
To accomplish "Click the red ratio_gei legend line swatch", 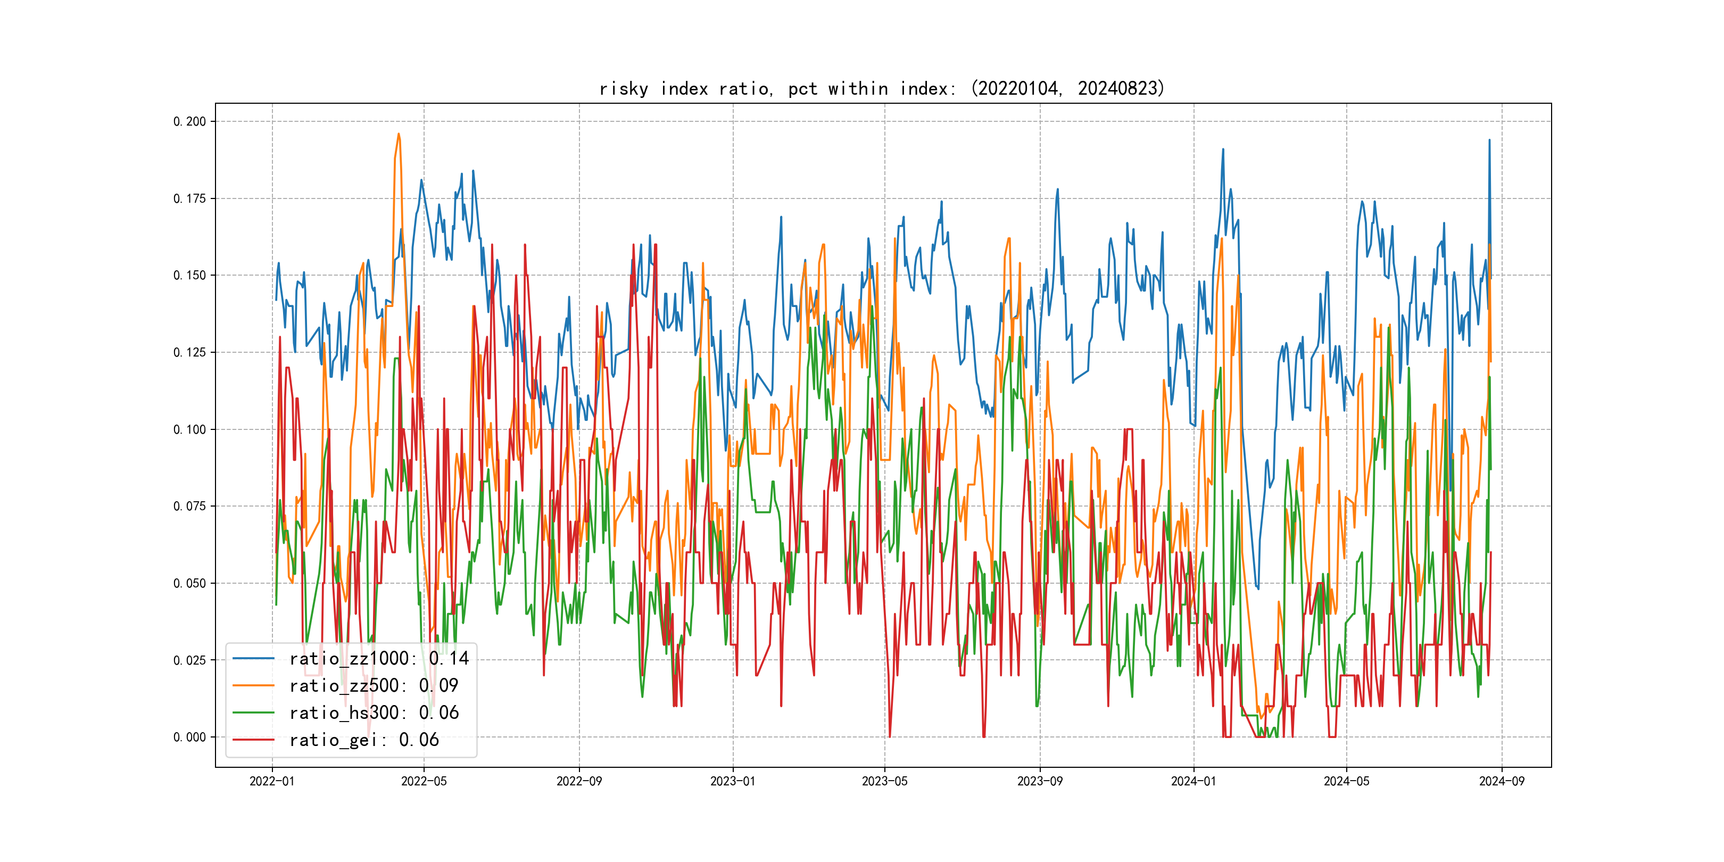I will coord(253,740).
